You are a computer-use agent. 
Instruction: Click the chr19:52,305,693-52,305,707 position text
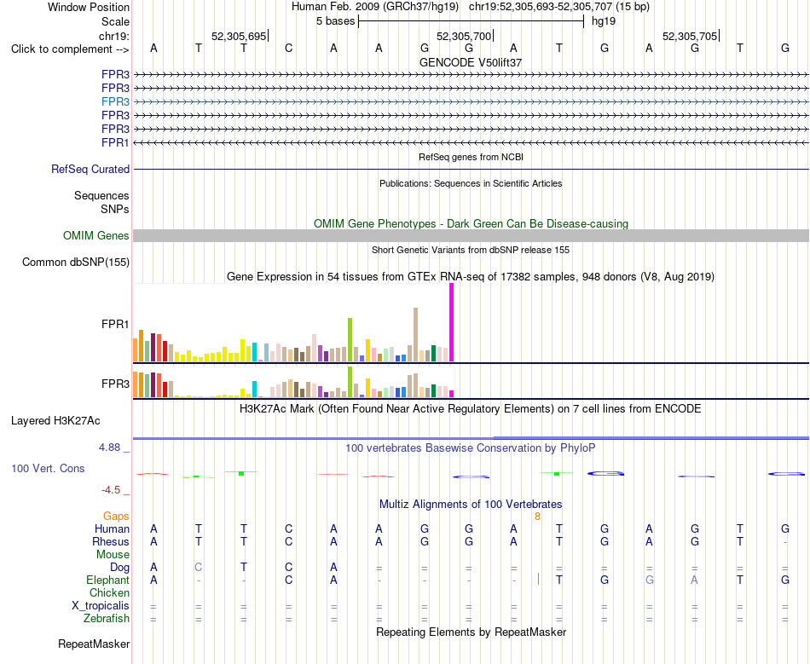[x=541, y=7]
